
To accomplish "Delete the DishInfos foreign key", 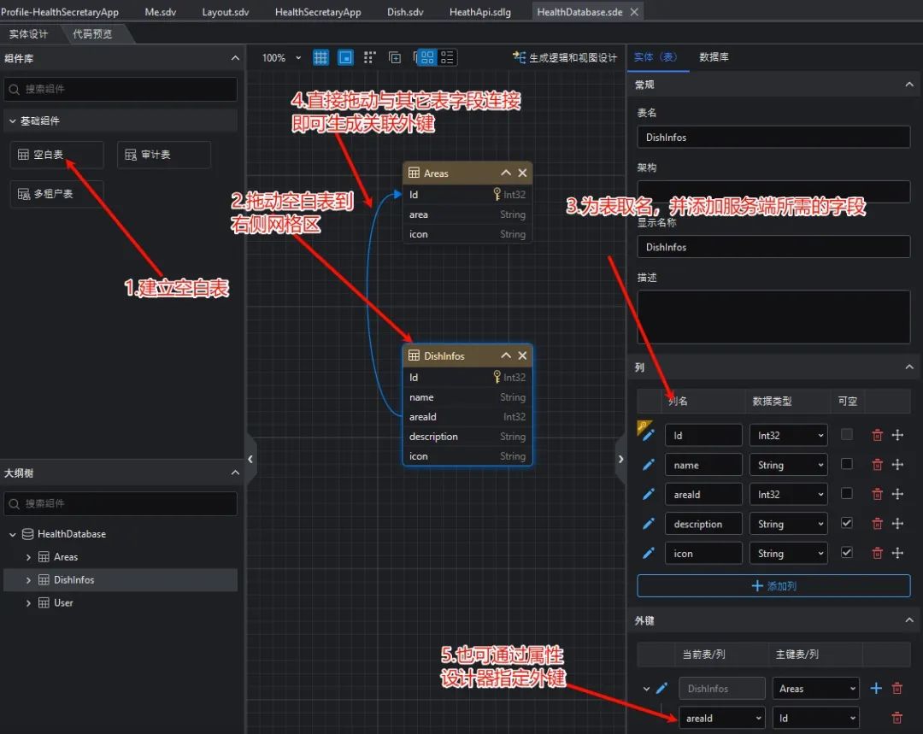I will [x=897, y=688].
